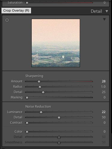
Task: Click the Masking slider handle
Action: coord(27,98)
